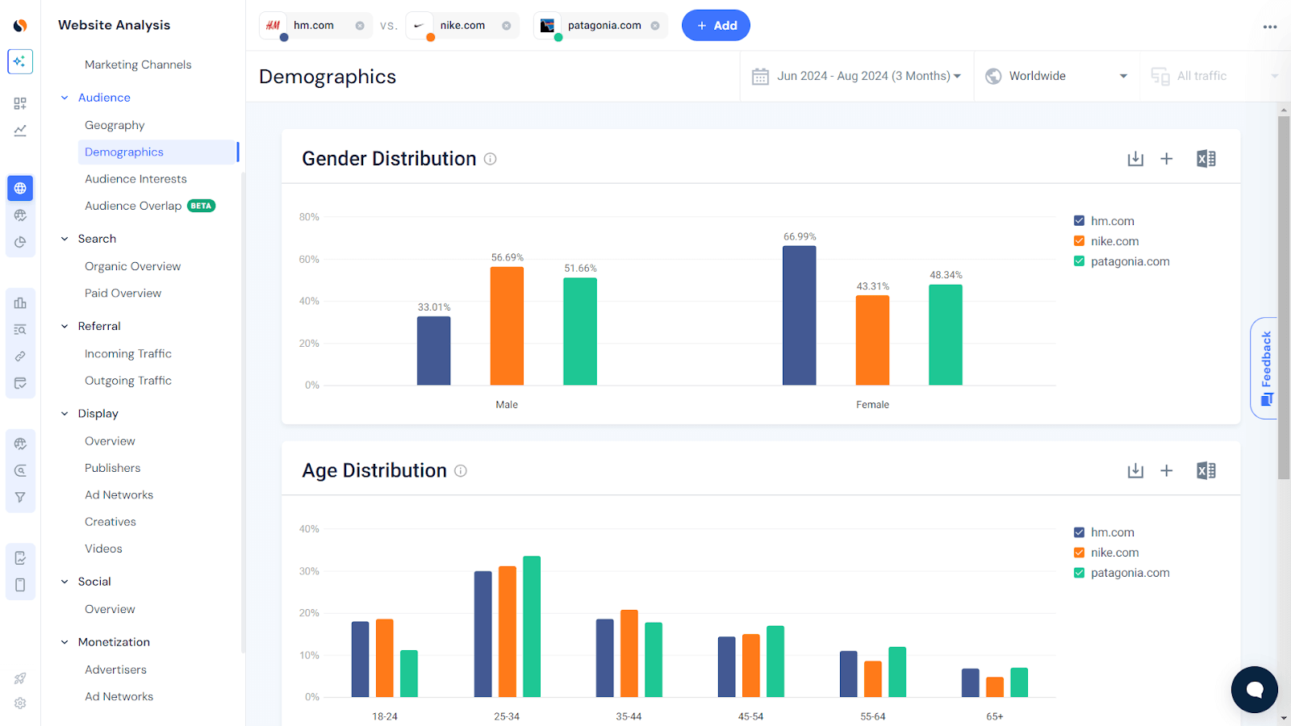Select the Website Analysis globe icon in sidebar

19,188
